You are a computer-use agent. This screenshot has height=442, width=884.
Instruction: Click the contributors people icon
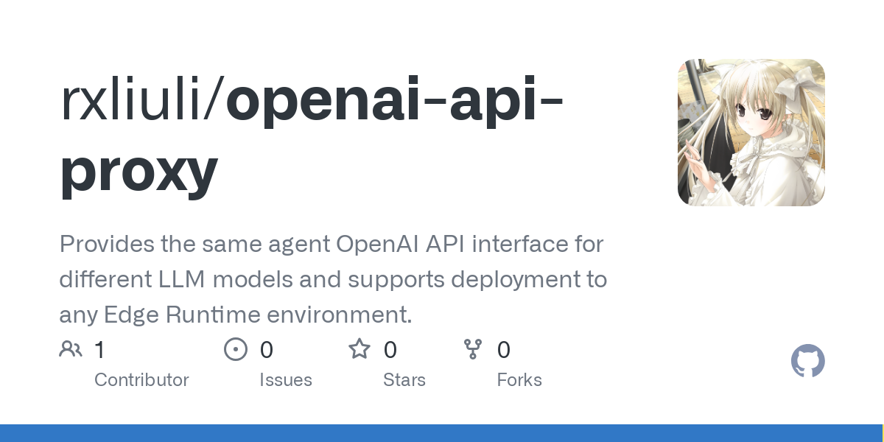tap(71, 349)
